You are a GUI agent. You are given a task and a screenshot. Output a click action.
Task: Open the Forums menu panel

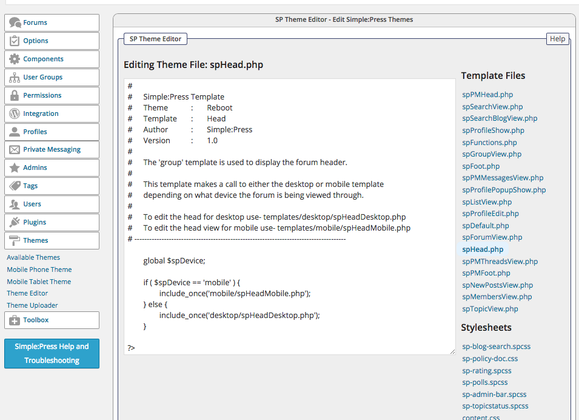[52, 22]
